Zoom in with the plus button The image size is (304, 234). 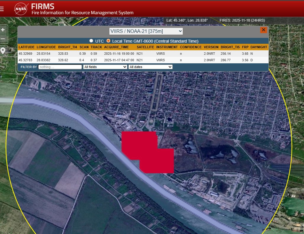point(3,30)
